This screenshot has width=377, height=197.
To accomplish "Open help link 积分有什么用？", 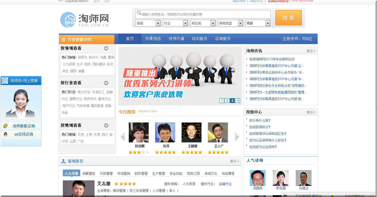I will [260, 120].
